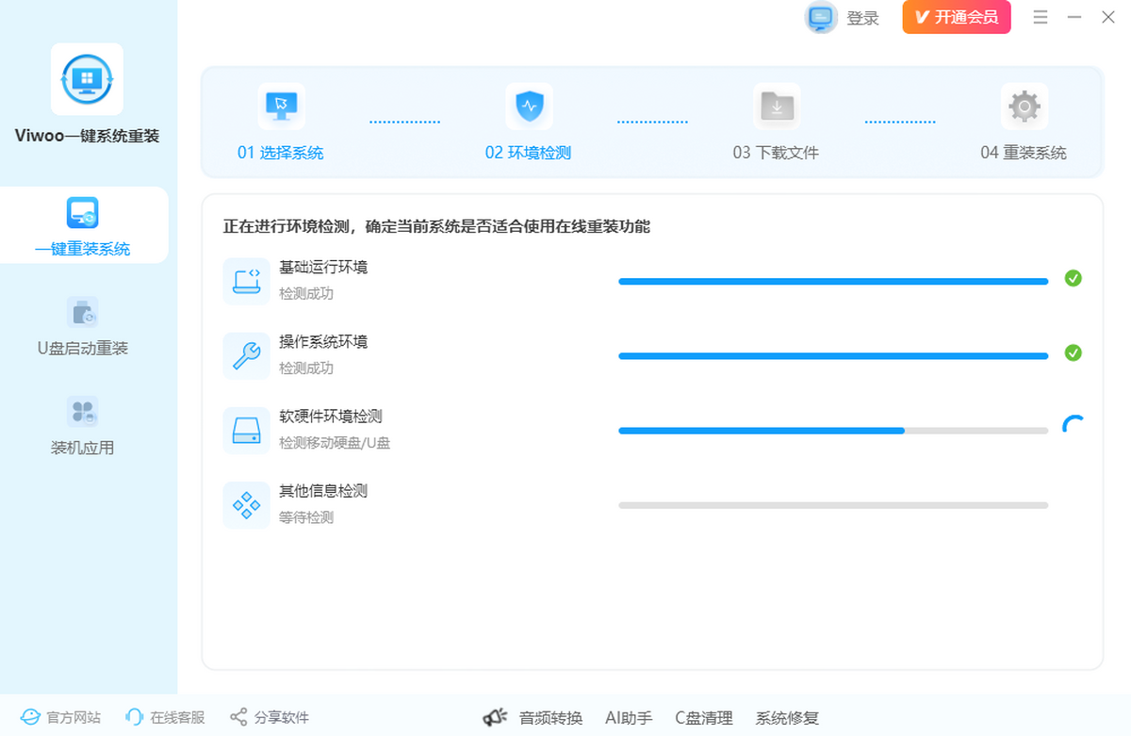Select the 01 选择系统 step label

(280, 153)
